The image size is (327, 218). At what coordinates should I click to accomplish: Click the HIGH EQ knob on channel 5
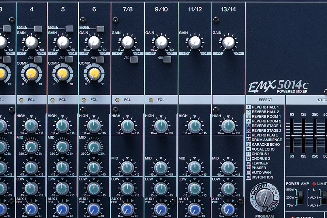pyautogui.click(x=63, y=126)
